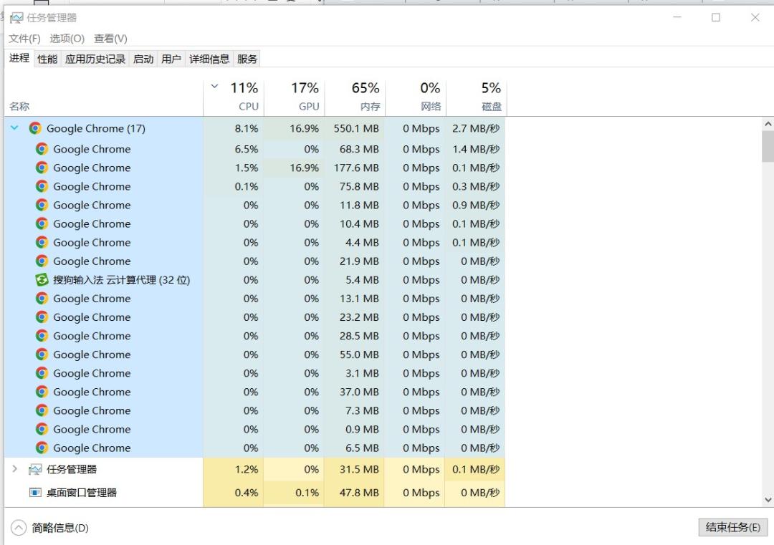
Task: Click Chrome icon in the 75.8 MB row
Action: tap(42, 186)
